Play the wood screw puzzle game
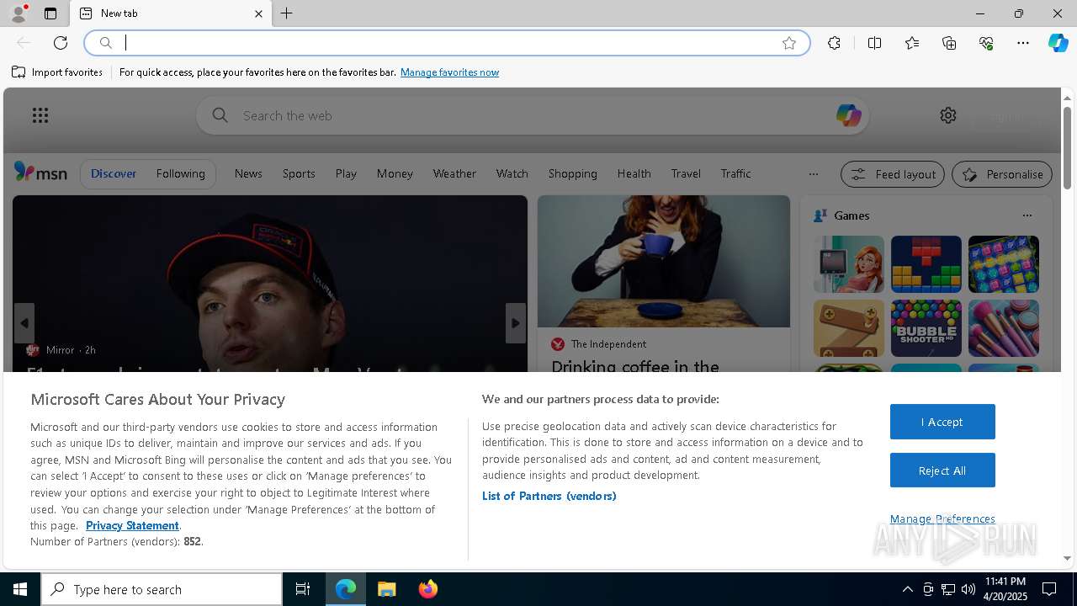This screenshot has width=1077, height=606. pyautogui.click(x=848, y=328)
